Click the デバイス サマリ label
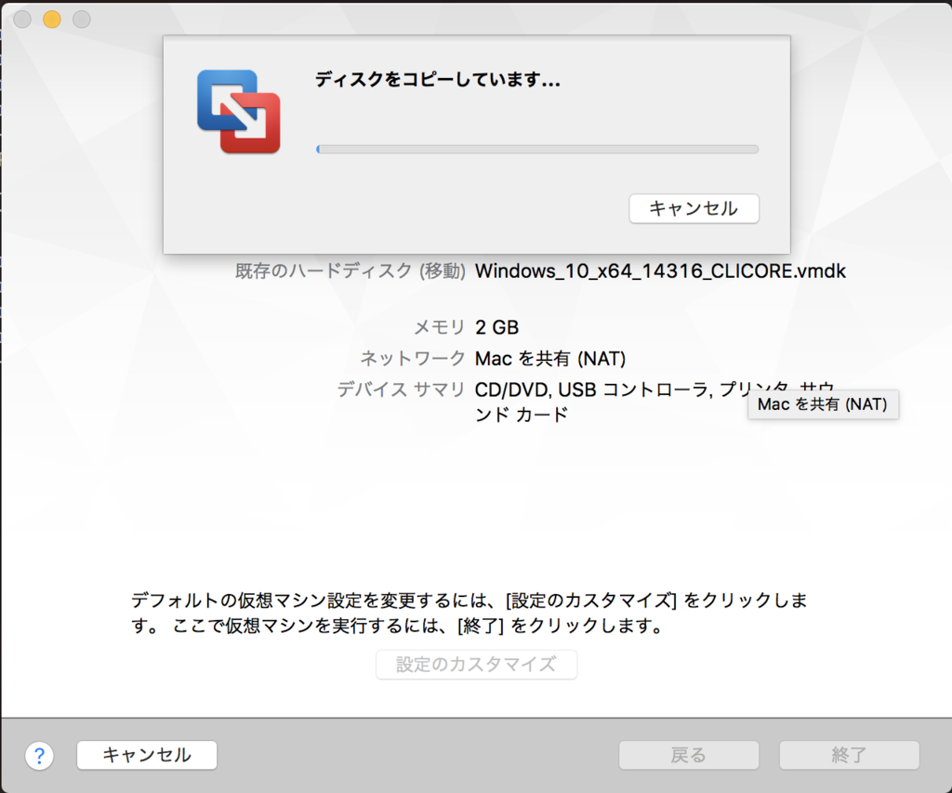This screenshot has height=793, width=952. [x=401, y=390]
